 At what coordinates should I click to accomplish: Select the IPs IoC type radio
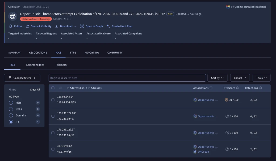(11, 122)
